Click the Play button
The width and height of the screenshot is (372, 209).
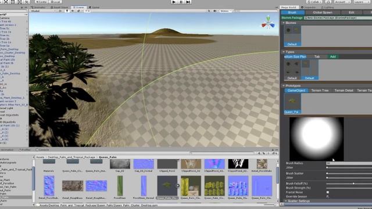[174, 2]
